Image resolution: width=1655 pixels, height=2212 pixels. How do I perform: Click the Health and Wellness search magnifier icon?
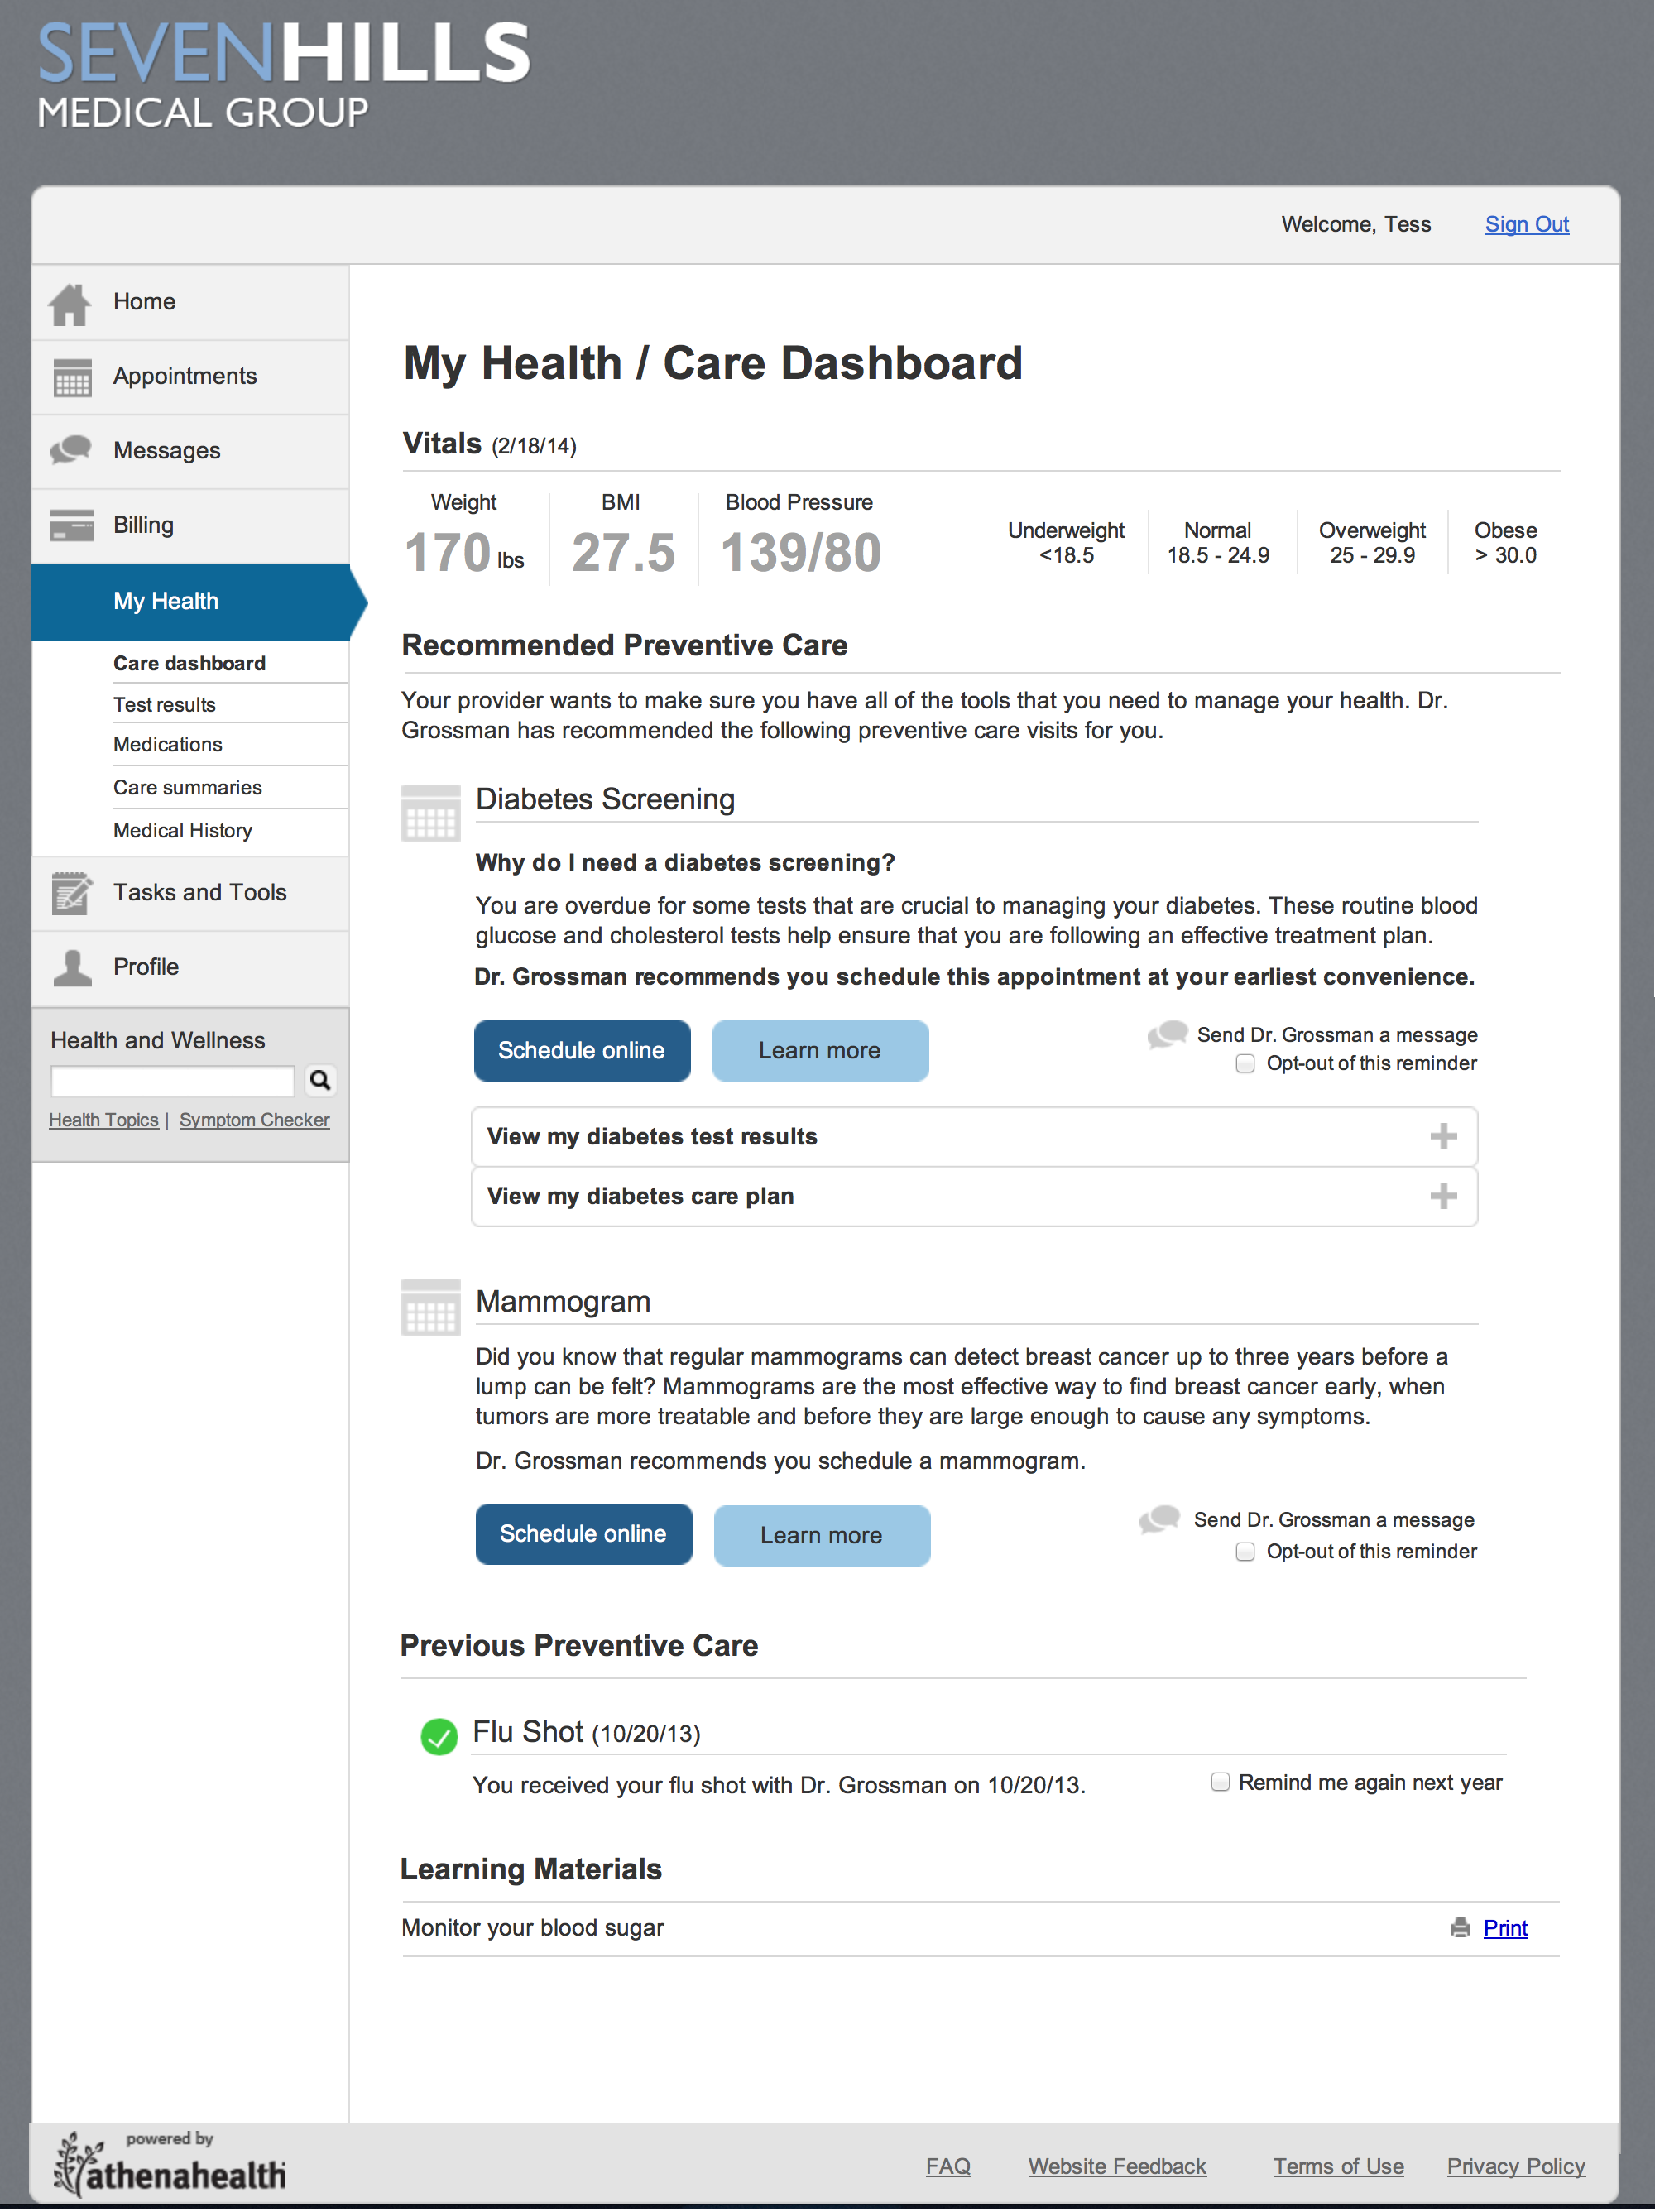[320, 1081]
